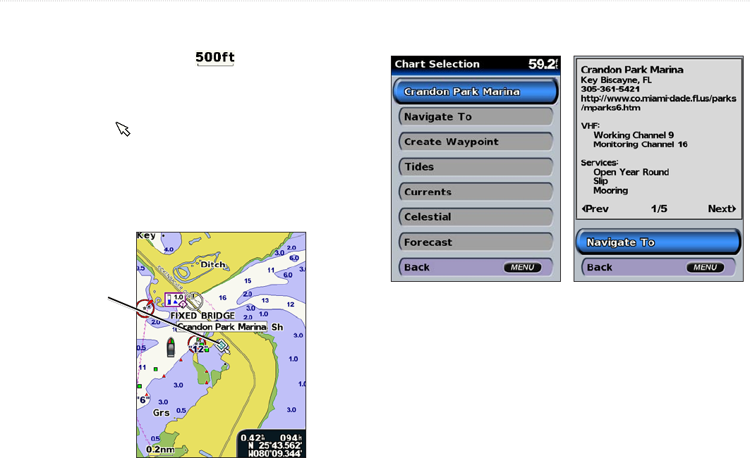Click the 1/5 page indicator
This screenshot has height=458, width=750.
659,209
